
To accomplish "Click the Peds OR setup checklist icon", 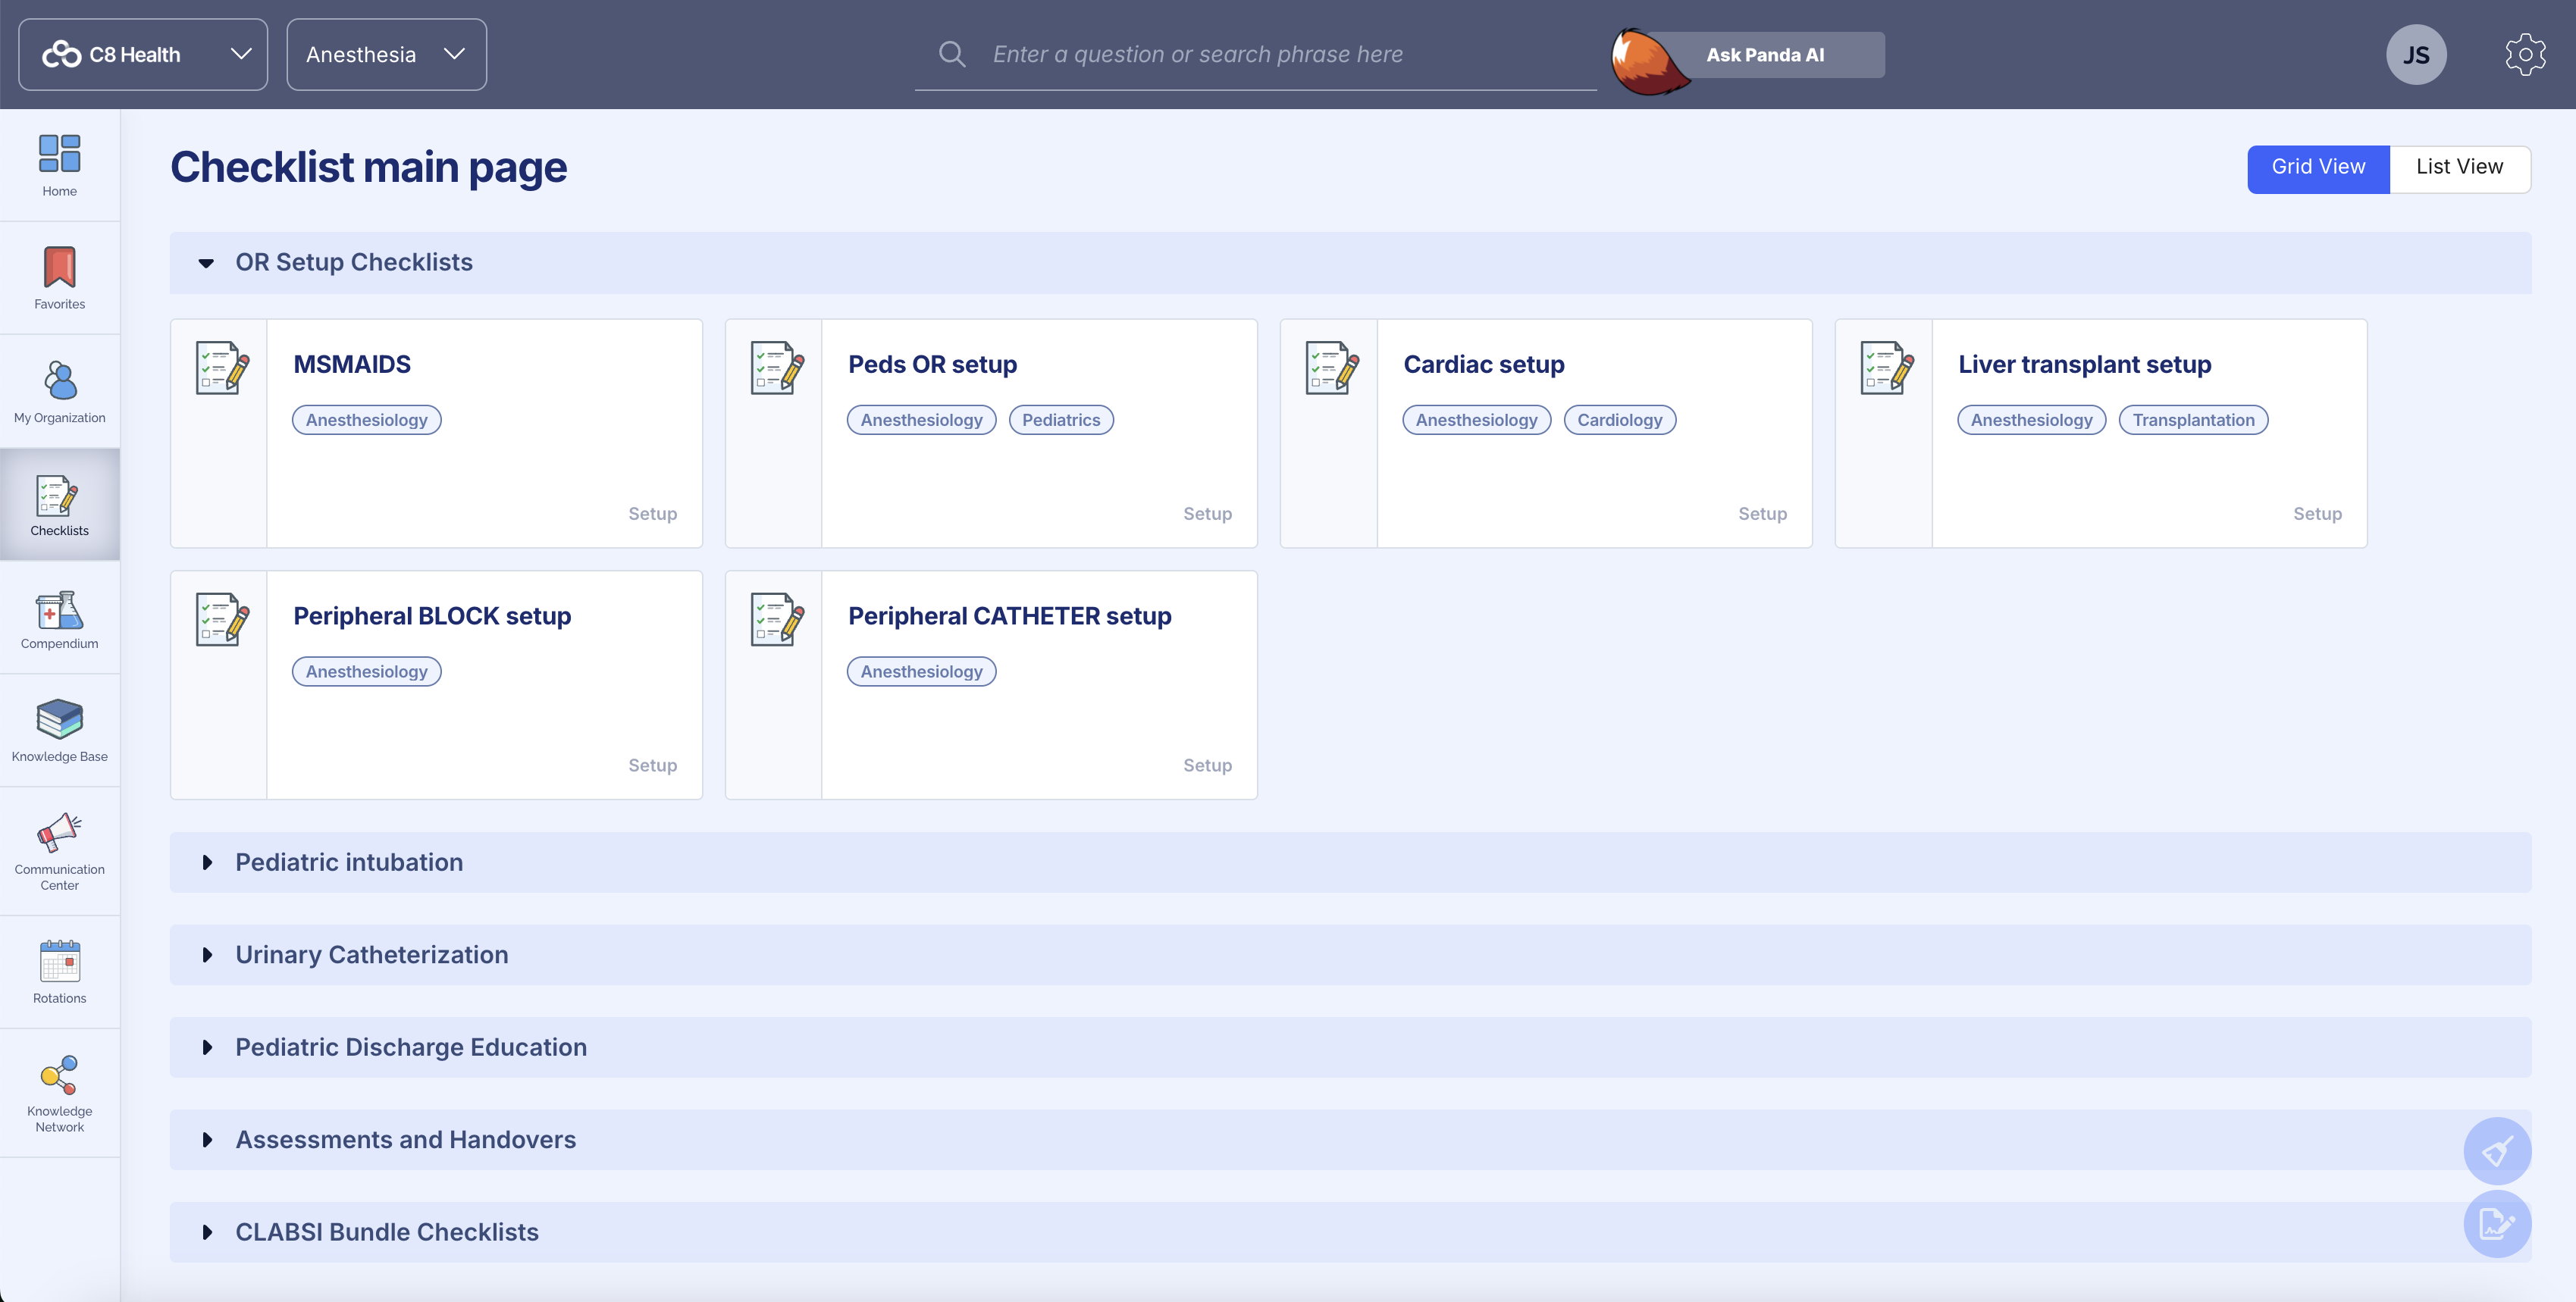I will [777, 368].
